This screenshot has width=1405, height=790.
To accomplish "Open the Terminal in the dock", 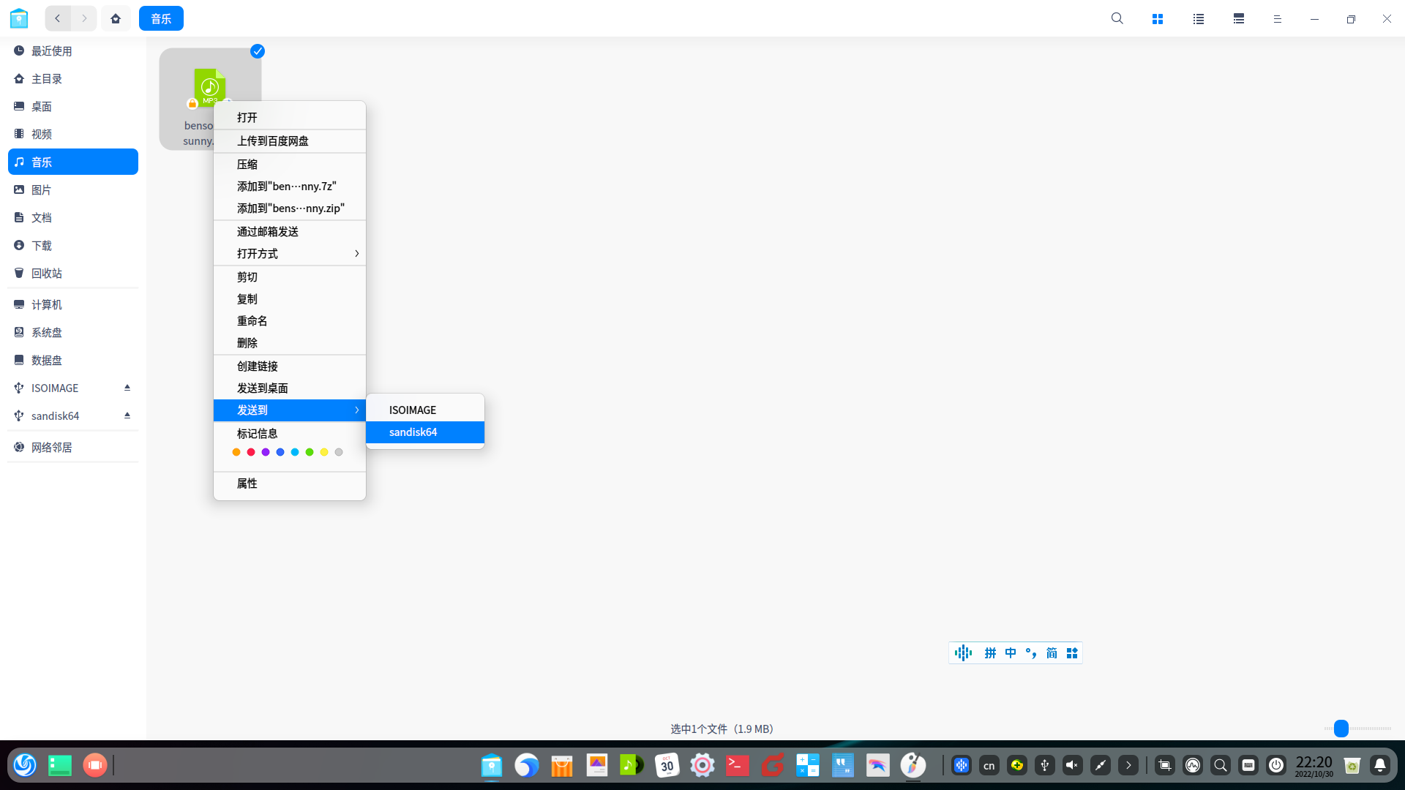I will click(737, 765).
